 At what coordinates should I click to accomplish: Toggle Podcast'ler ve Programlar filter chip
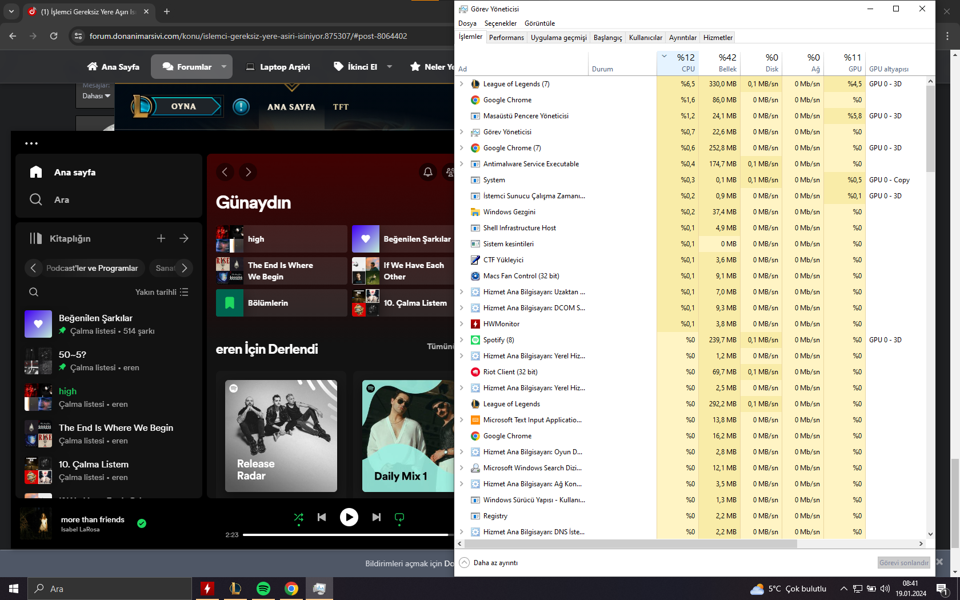pyautogui.click(x=92, y=268)
